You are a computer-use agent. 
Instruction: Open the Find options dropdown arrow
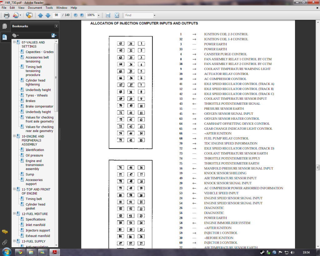154,15
